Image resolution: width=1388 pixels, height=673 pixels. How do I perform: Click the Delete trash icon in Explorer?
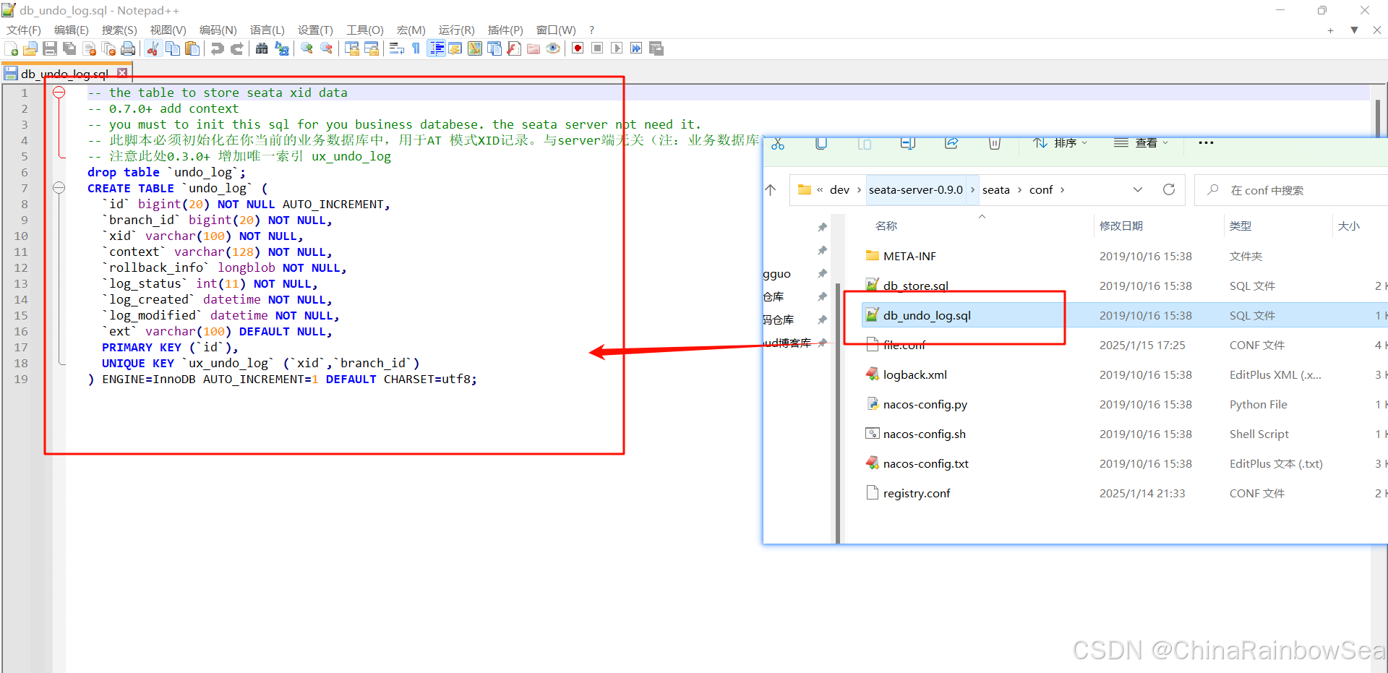click(995, 143)
